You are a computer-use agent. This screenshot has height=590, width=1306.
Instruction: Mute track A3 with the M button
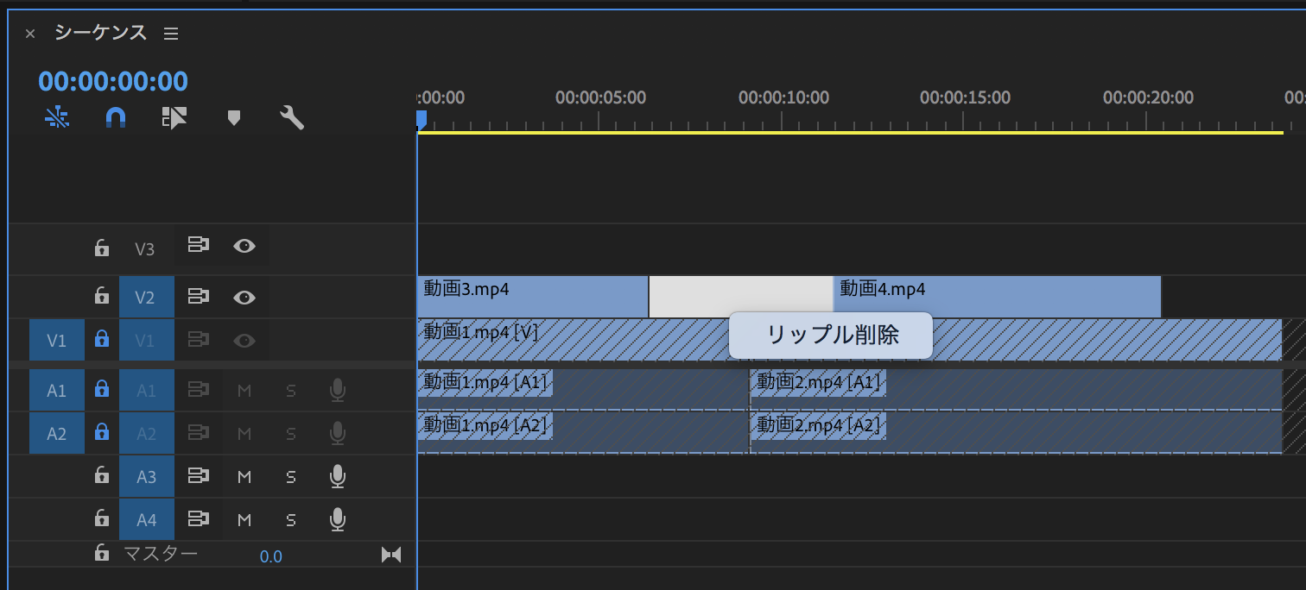point(244,476)
